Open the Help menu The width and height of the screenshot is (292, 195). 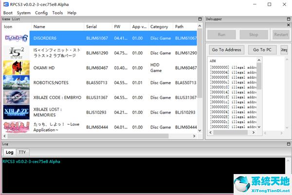click(x=72, y=13)
